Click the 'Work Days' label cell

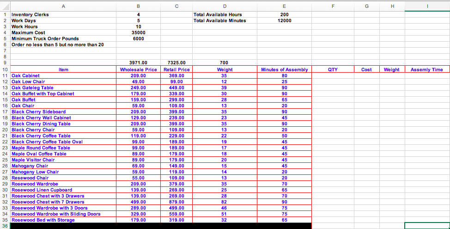(63, 21)
